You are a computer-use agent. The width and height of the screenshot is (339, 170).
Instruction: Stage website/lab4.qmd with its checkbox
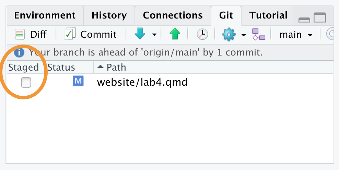coord(26,82)
